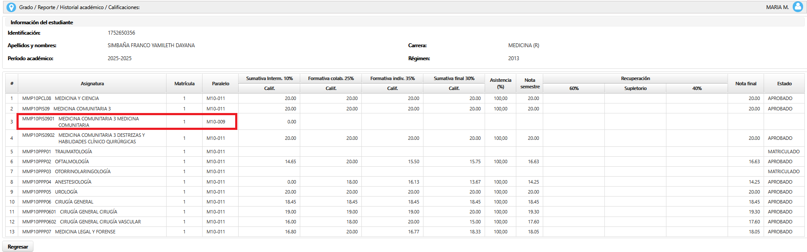807x252 pixels.
Task: Click the M10-009 paralelo cell
Action: pyautogui.click(x=216, y=122)
